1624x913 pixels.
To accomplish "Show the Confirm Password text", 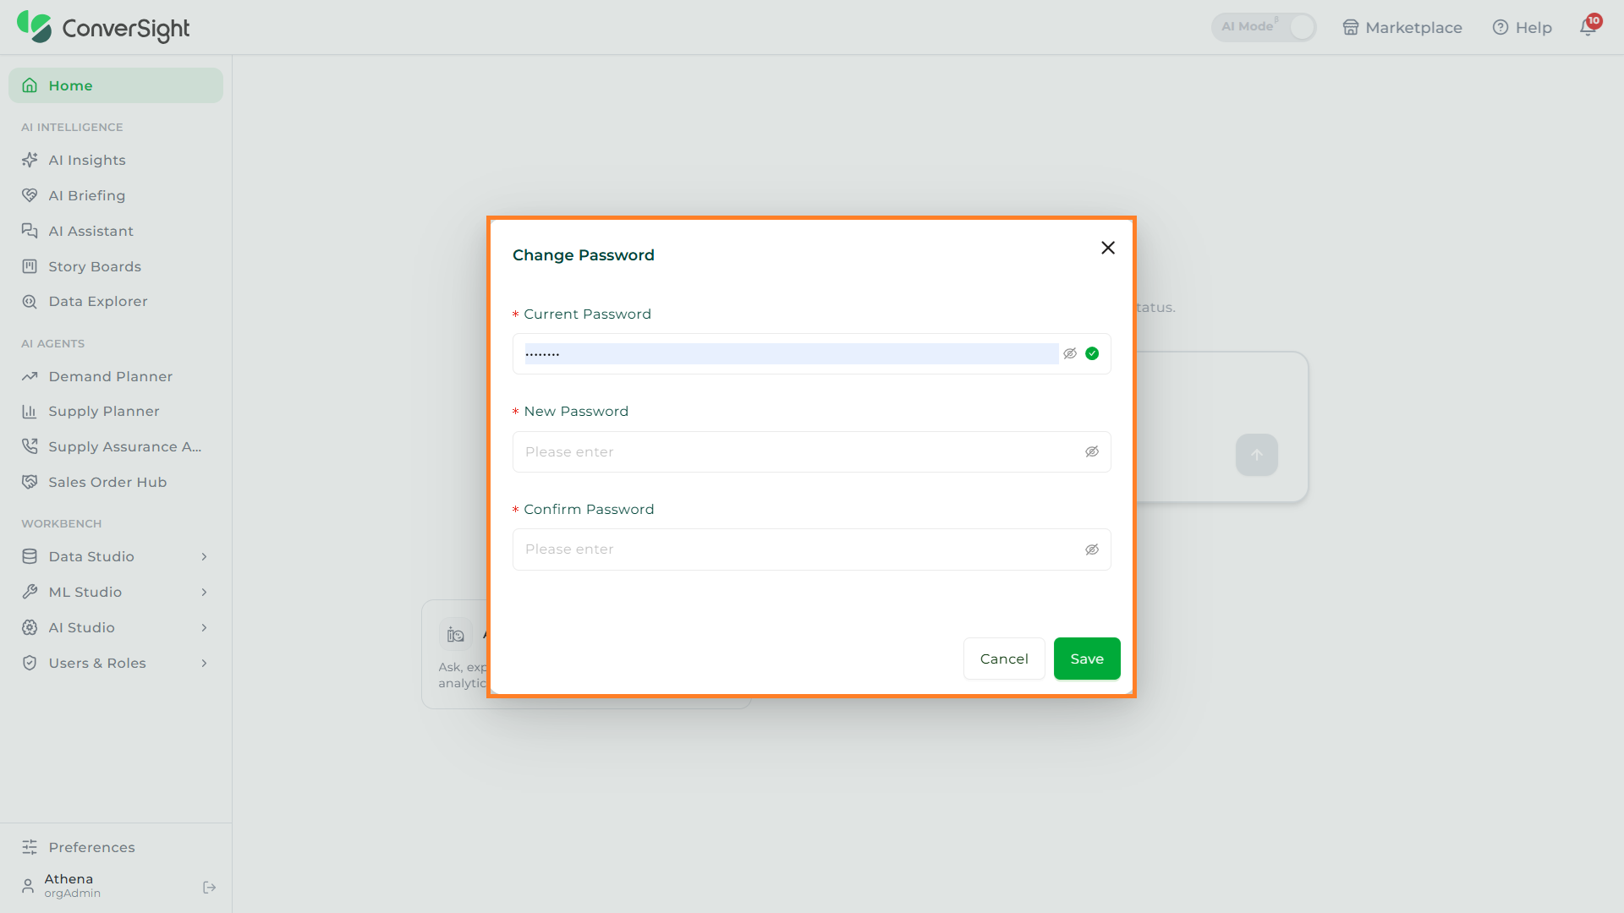I will click(x=1092, y=549).
